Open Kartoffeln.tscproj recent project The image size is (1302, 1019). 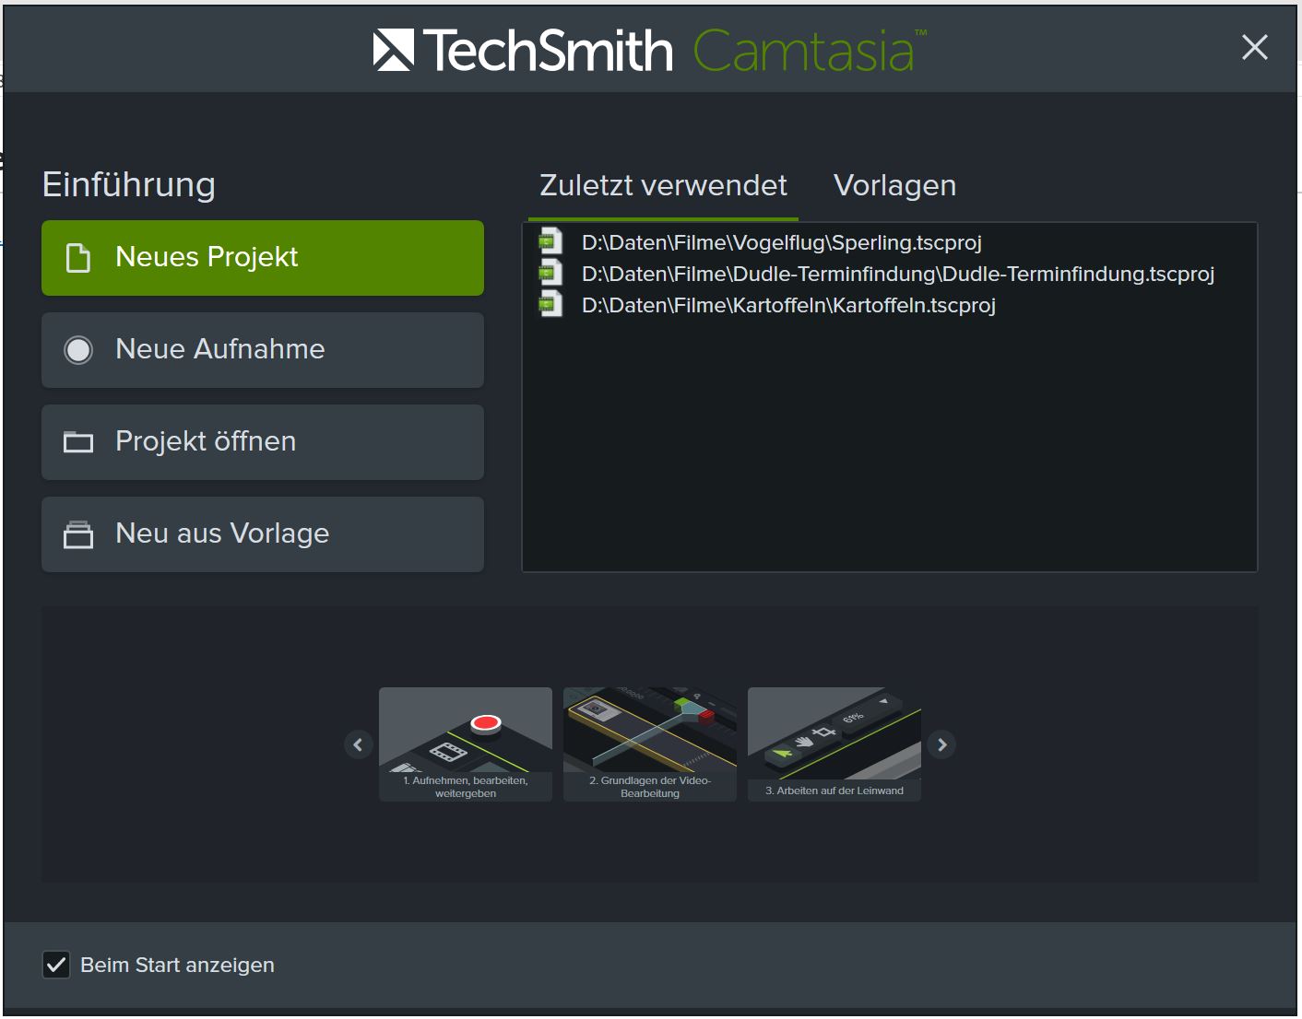pos(788,305)
